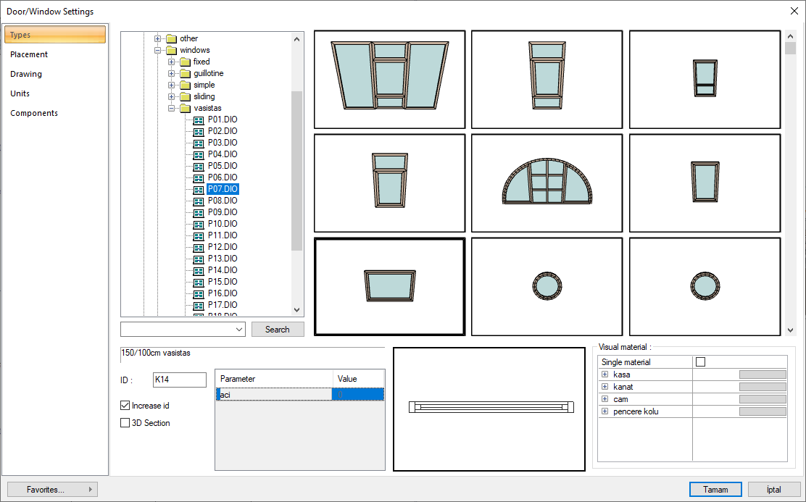Screen dimensions: 806x502
Task: Click the cam material color swatch
Action: coord(762,399)
